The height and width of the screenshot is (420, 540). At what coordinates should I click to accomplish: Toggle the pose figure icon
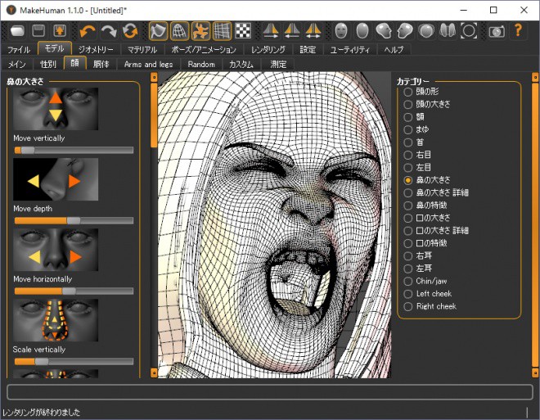200,31
